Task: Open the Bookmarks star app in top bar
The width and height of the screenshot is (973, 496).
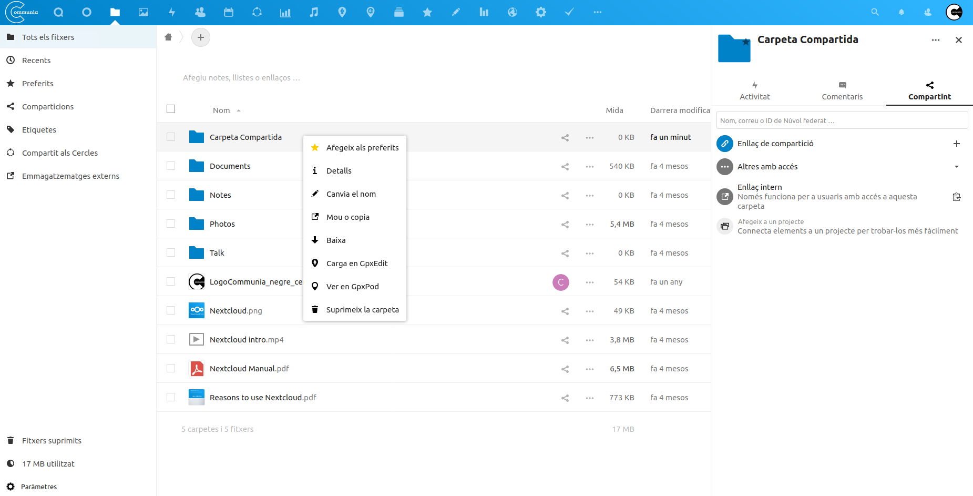Action: point(427,12)
